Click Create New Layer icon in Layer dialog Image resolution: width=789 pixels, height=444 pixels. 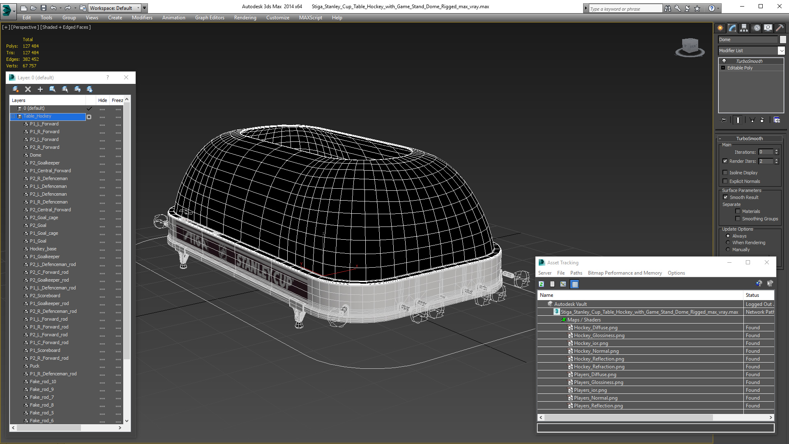coord(16,89)
